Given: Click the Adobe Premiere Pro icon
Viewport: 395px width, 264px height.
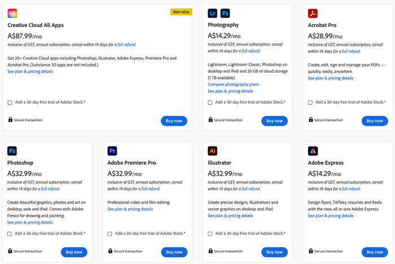Looking at the screenshot, I should click(112, 151).
